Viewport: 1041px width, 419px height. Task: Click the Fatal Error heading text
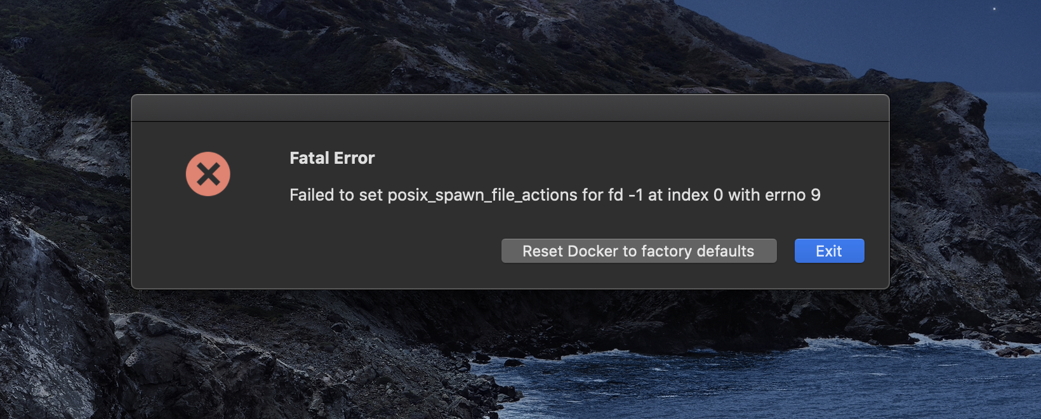coord(332,158)
